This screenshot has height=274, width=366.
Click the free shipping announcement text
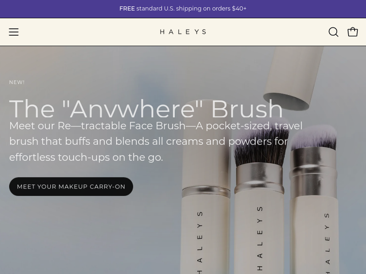coord(183,9)
